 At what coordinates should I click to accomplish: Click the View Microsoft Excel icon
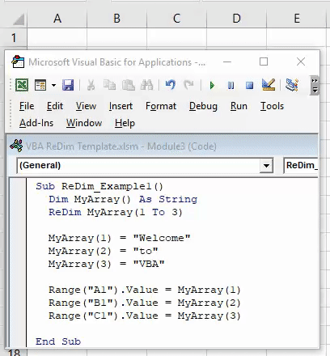click(22, 85)
